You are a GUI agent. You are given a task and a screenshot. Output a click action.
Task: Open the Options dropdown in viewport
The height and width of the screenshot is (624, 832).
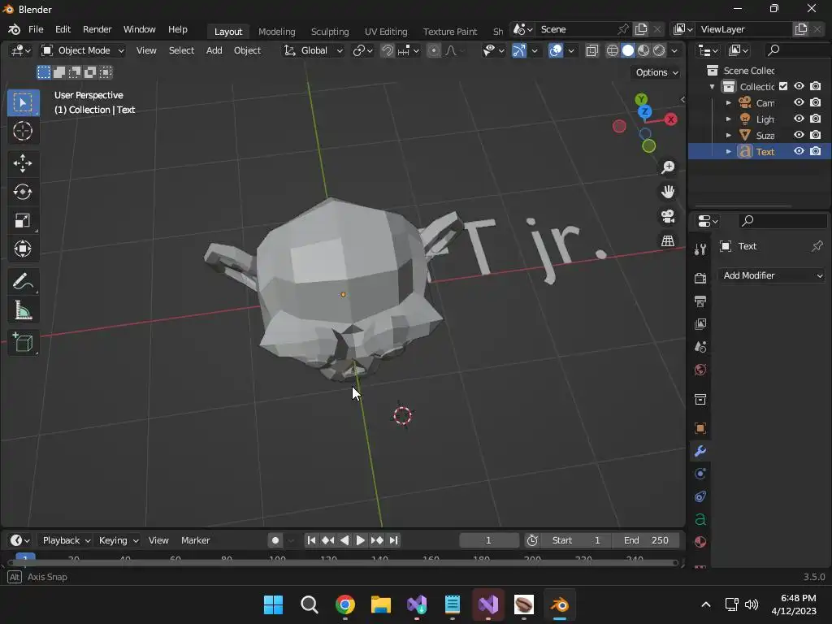656,72
